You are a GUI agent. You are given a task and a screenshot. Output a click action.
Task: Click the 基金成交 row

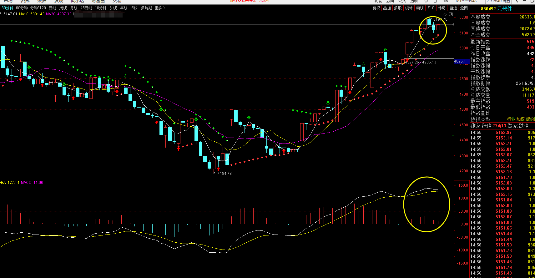502,35
